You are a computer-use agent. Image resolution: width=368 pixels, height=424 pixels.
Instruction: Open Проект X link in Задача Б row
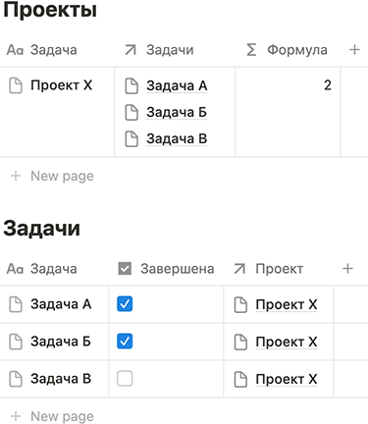[287, 343]
